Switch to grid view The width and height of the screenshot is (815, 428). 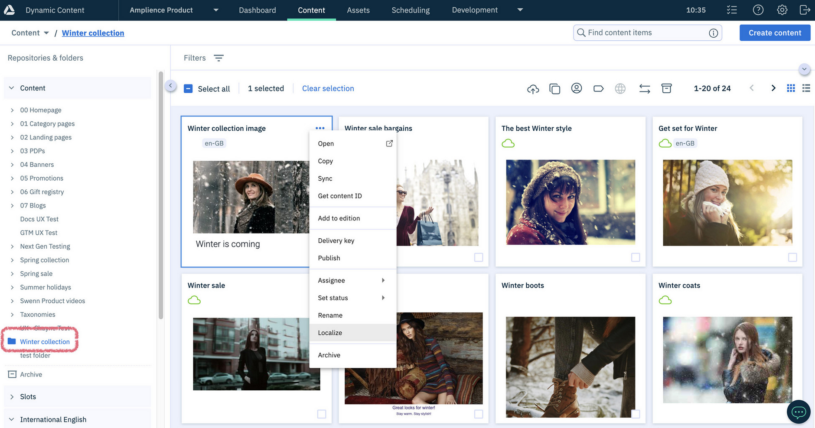791,88
